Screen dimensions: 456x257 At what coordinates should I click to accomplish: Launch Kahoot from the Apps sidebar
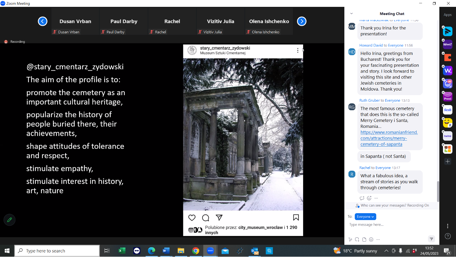447,44
